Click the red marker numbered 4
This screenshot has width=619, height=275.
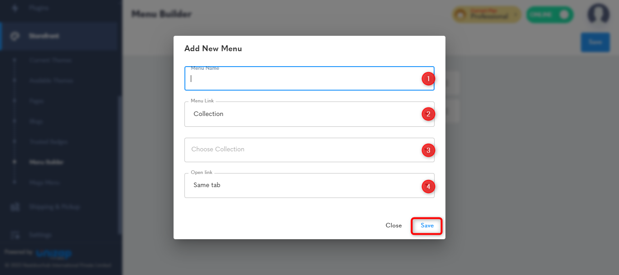(428, 186)
